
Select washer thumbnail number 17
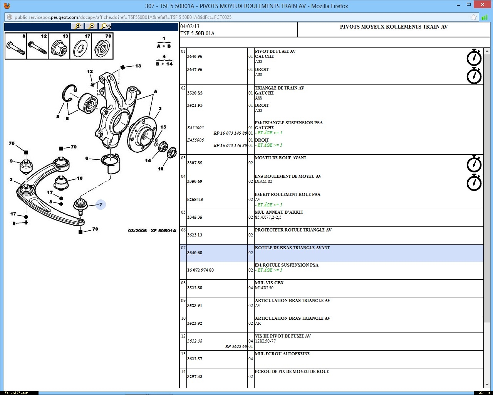(x=80, y=46)
